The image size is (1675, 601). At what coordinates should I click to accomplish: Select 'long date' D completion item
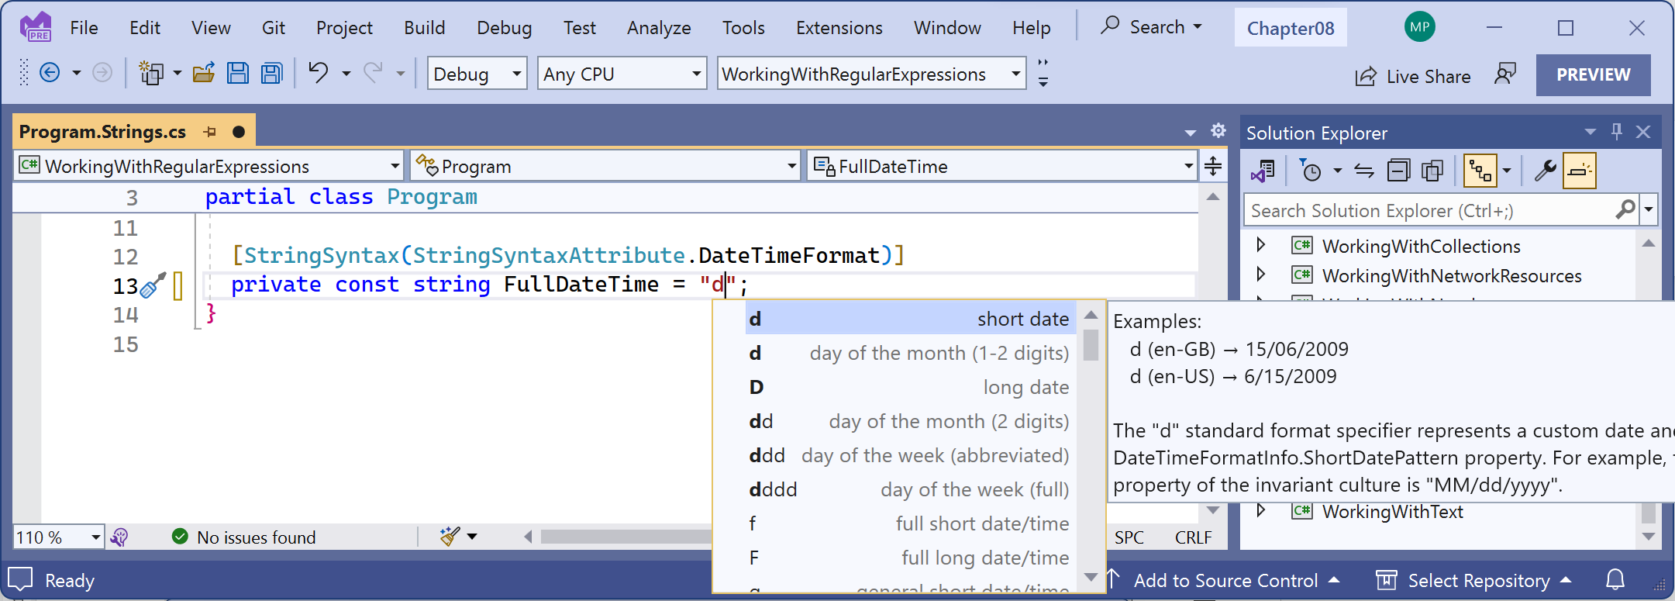(910, 387)
